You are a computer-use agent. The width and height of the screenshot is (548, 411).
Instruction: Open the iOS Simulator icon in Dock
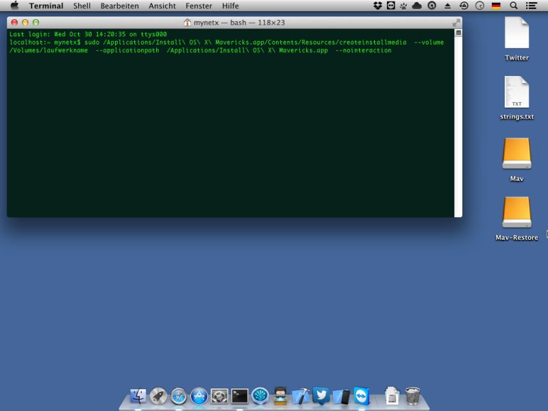(x=341, y=397)
